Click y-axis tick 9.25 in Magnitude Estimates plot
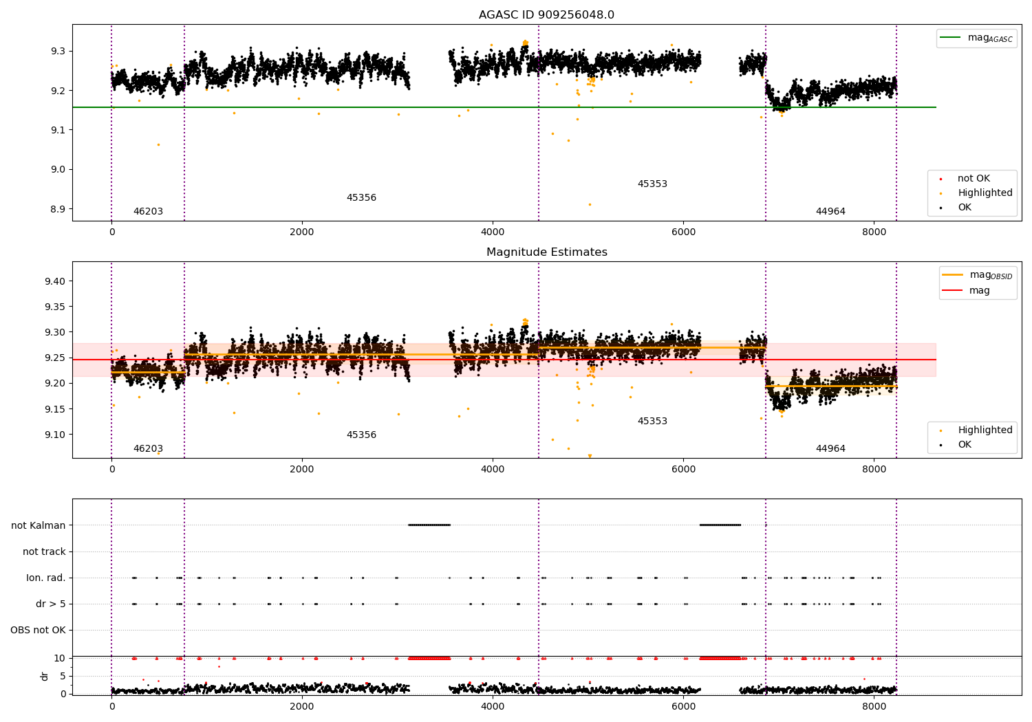 pos(55,358)
